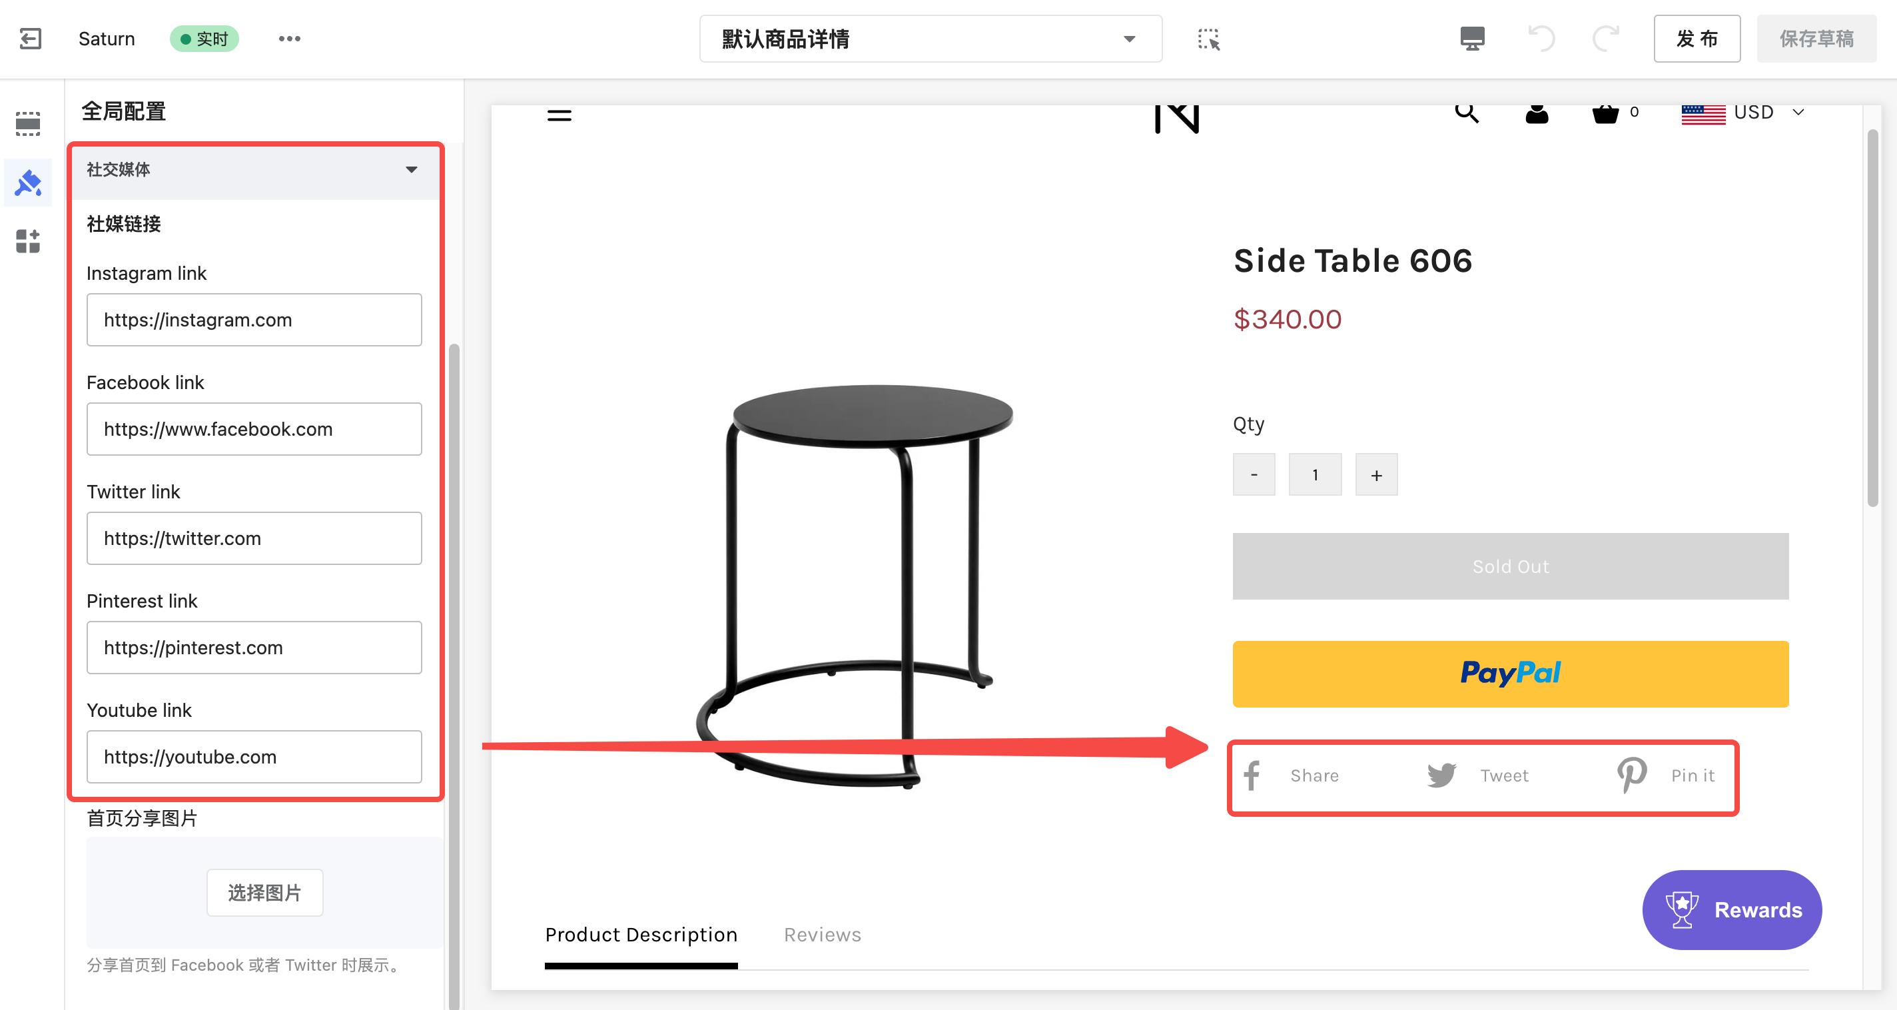Increase quantity with the plus button
1897x1010 pixels.
click(x=1376, y=475)
